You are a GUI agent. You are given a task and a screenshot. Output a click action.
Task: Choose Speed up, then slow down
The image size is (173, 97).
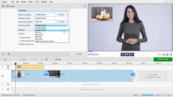(x=52, y=41)
